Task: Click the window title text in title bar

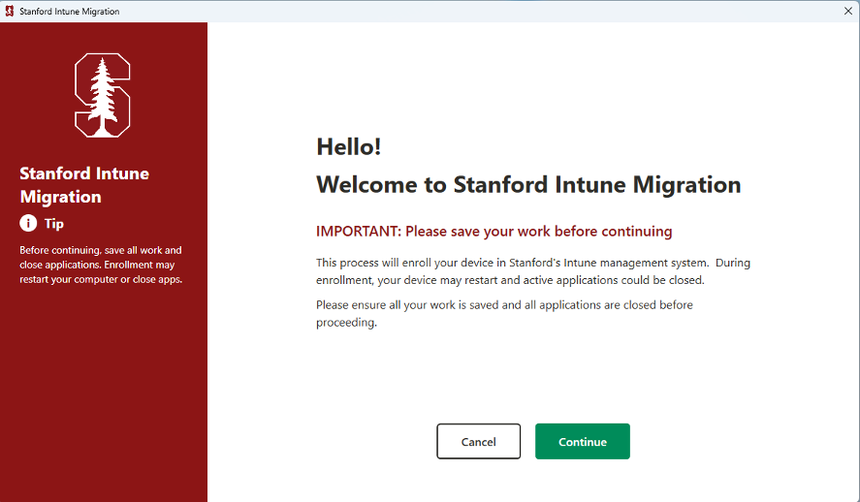Action: 69,10
